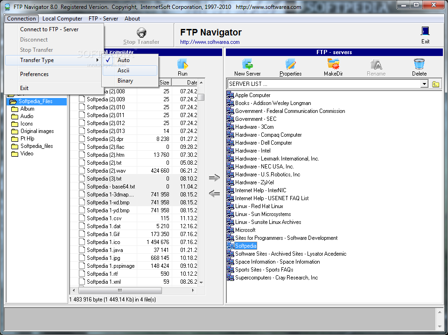
Task: Select file Softpedia (2).wav
Action: coord(106,170)
